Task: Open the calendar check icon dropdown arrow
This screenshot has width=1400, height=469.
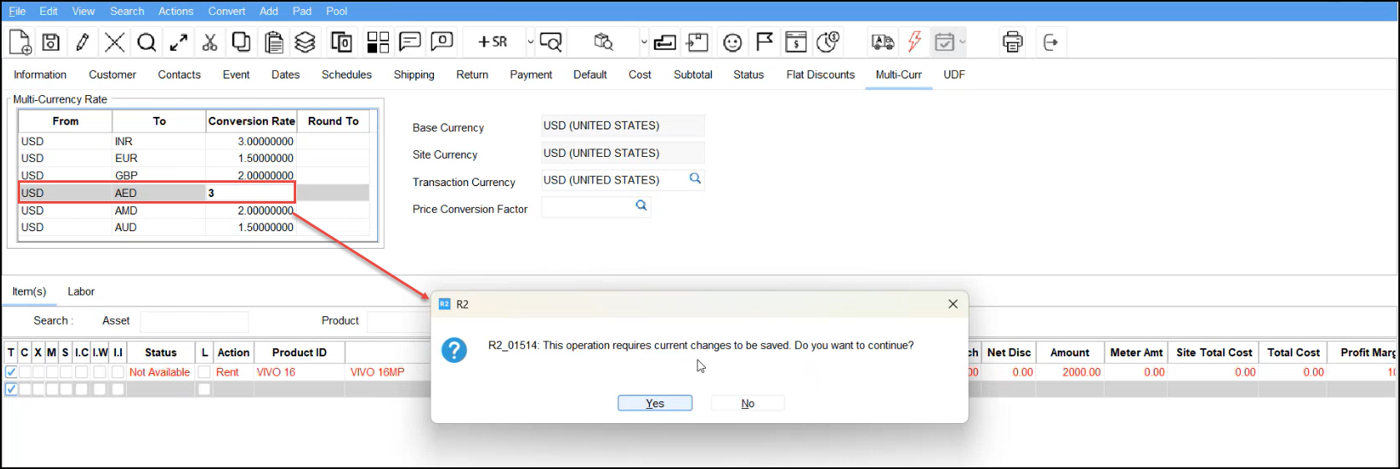Action: click(963, 42)
